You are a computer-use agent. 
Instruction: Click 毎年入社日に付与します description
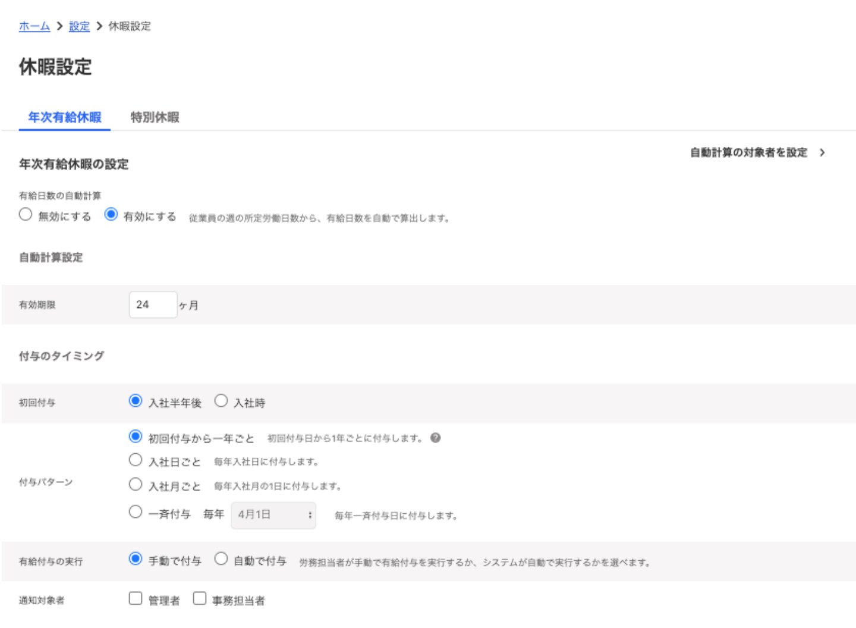266,462
